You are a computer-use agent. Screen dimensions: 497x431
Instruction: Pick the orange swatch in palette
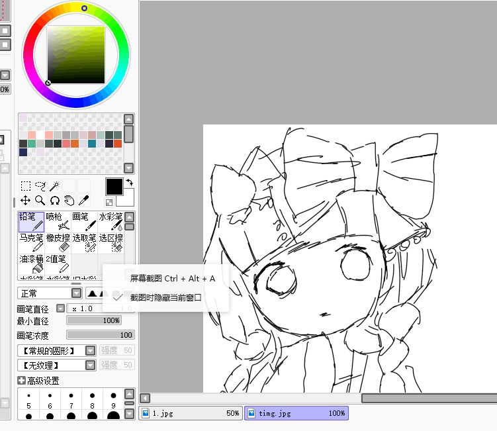coord(75,144)
